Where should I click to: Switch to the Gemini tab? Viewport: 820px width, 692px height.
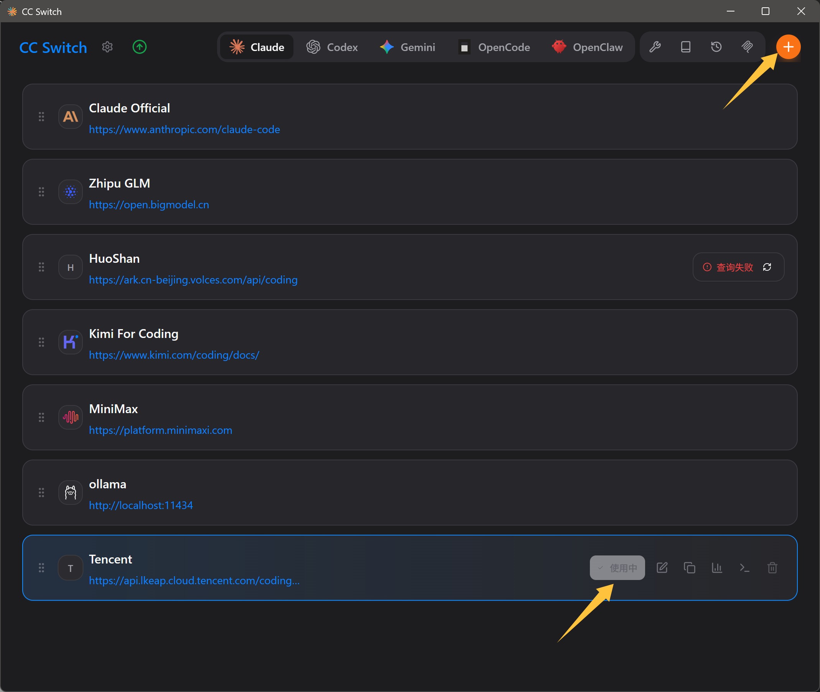coord(408,47)
